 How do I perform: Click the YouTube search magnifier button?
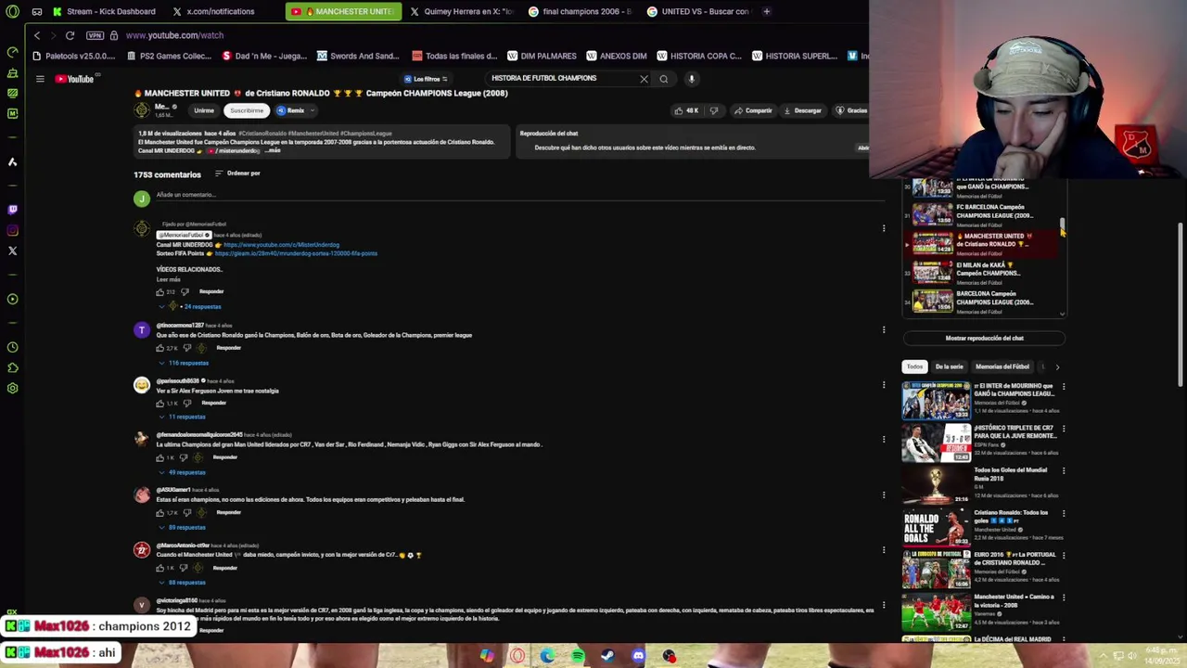[x=663, y=79]
